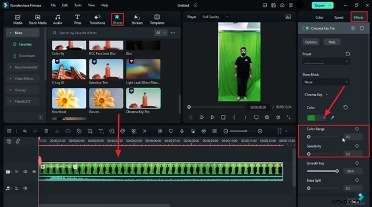Image resolution: width=372 pixels, height=207 pixels.
Task: Toggle the Chroma Key Pro effect switch
Action: pos(306,28)
